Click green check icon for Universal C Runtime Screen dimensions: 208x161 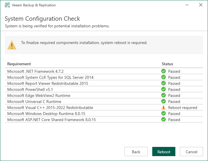(164, 101)
